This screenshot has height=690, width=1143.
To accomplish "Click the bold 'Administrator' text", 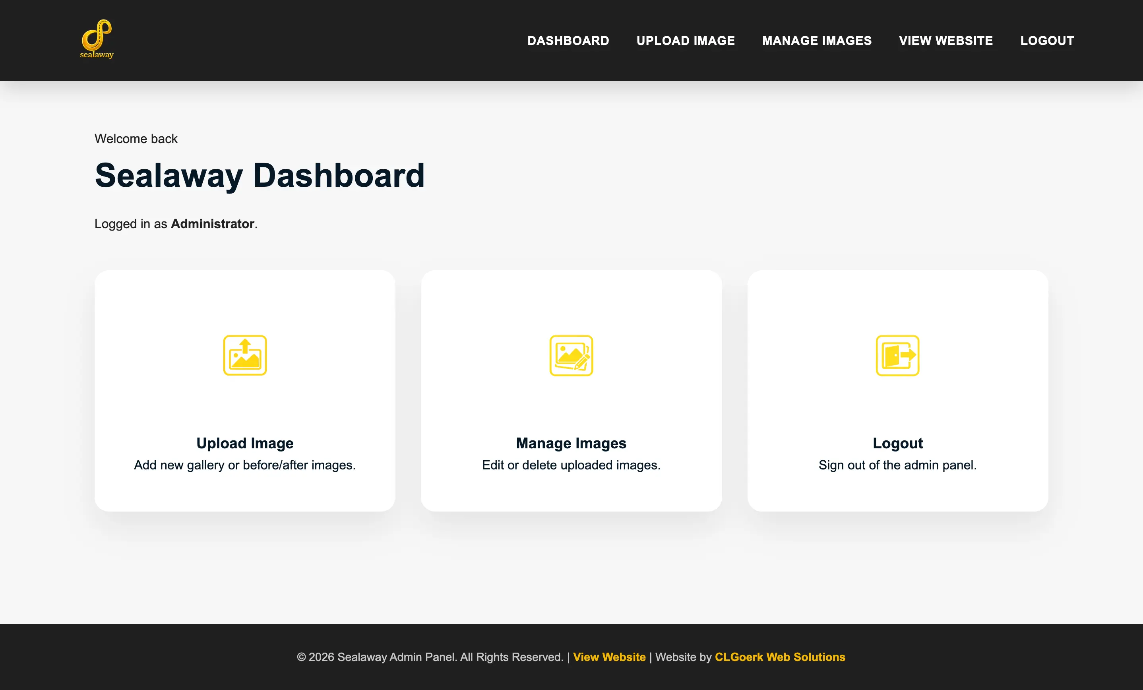I will [x=213, y=224].
